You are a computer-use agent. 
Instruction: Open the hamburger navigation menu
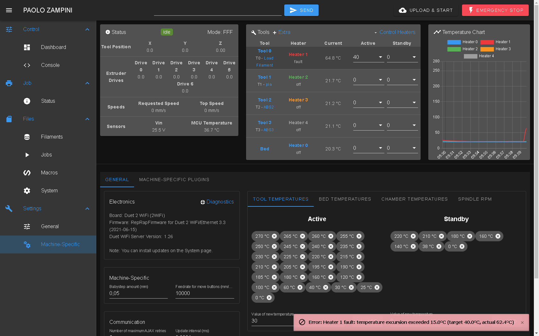tap(9, 10)
